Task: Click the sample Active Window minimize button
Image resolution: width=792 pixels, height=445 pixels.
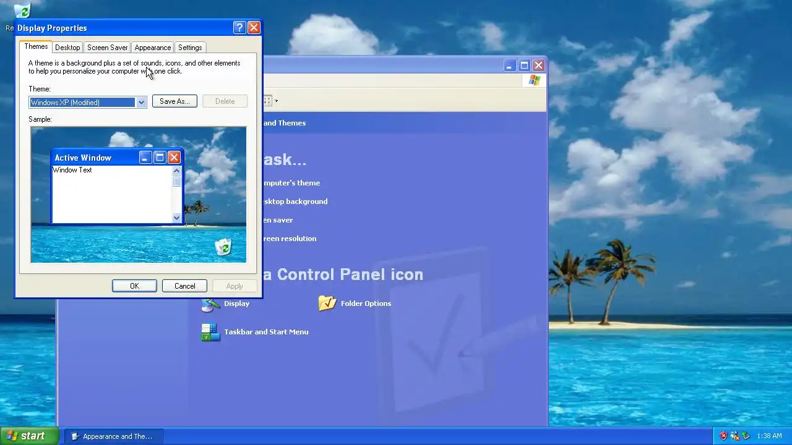Action: point(145,158)
